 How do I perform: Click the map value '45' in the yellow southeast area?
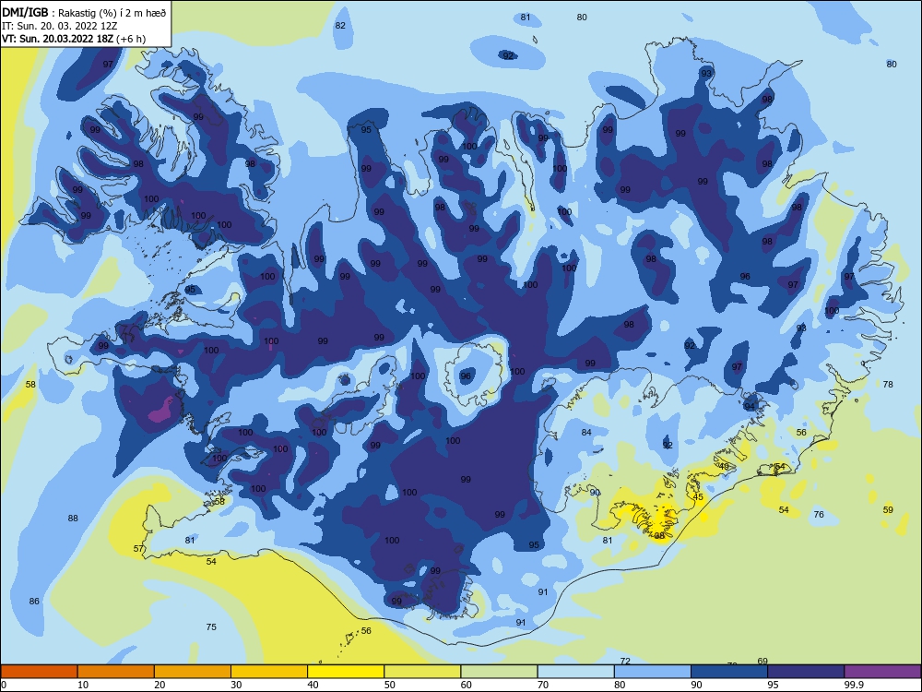[699, 497]
